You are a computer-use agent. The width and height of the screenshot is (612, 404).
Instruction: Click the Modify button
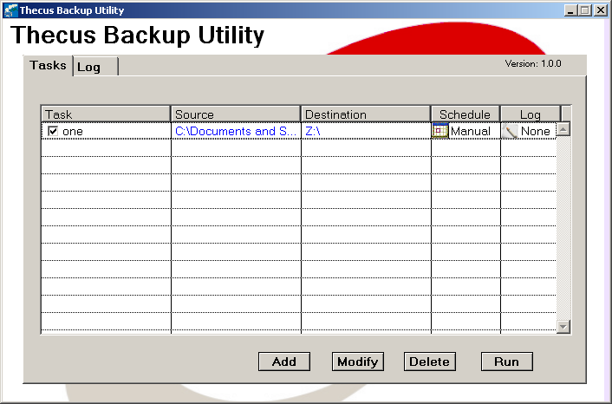pos(358,362)
